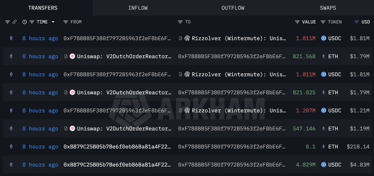Expand the TIME sort dropdown arrow
The width and height of the screenshot is (374, 176).
[x=53, y=22]
